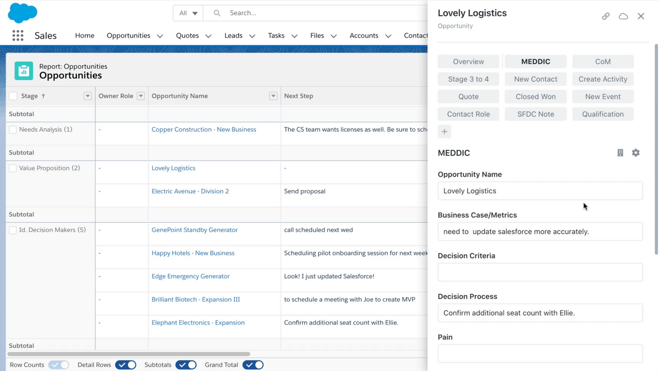Click the Closed Won button
Image resolution: width=659 pixels, height=371 pixels.
tap(535, 96)
